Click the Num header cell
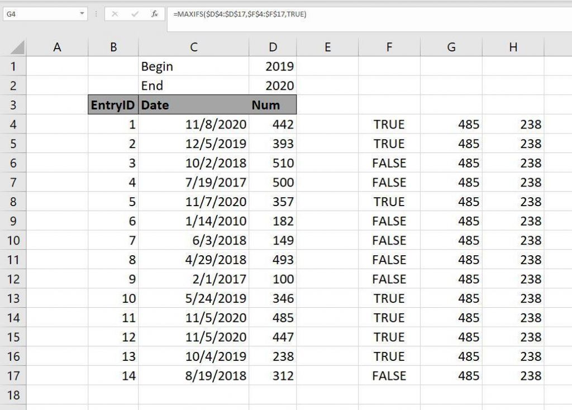572x410 pixels. [x=273, y=105]
